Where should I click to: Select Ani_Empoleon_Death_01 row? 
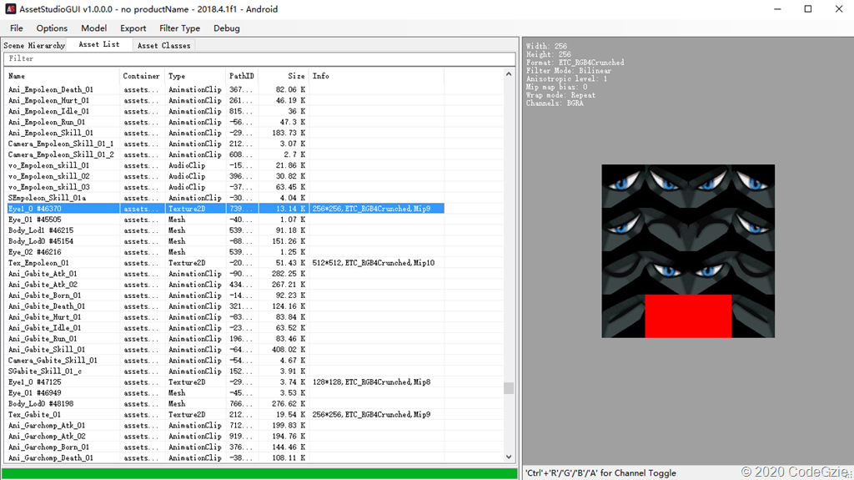pos(225,89)
